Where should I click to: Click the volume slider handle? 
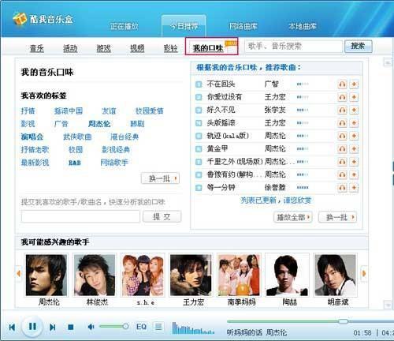125,327
